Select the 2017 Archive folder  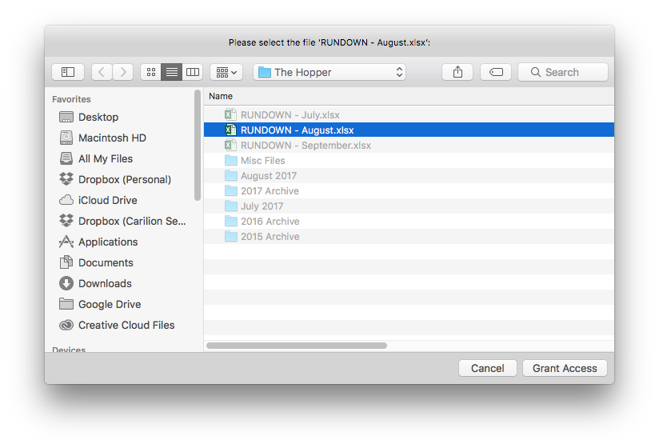[x=409, y=190]
